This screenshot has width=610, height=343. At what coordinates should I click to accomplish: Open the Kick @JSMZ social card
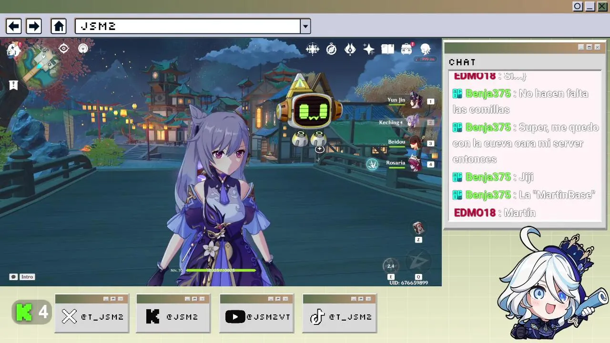pos(173,313)
